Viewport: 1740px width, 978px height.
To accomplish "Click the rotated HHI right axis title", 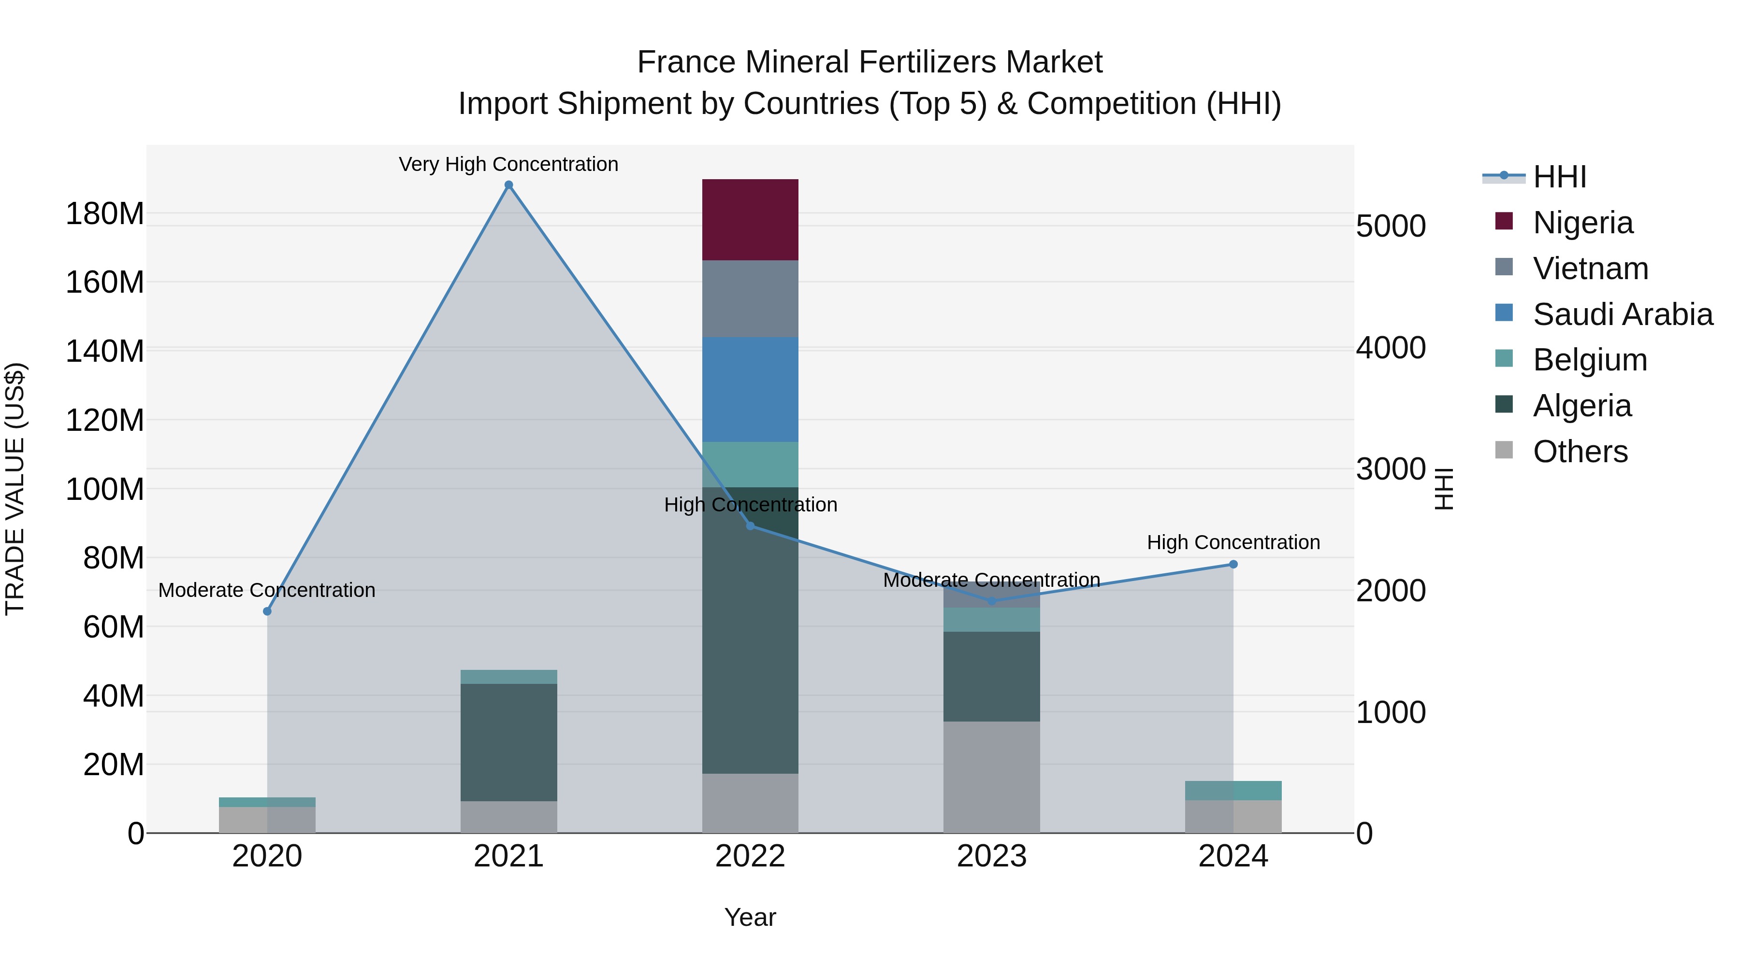I will click(x=1443, y=489).
